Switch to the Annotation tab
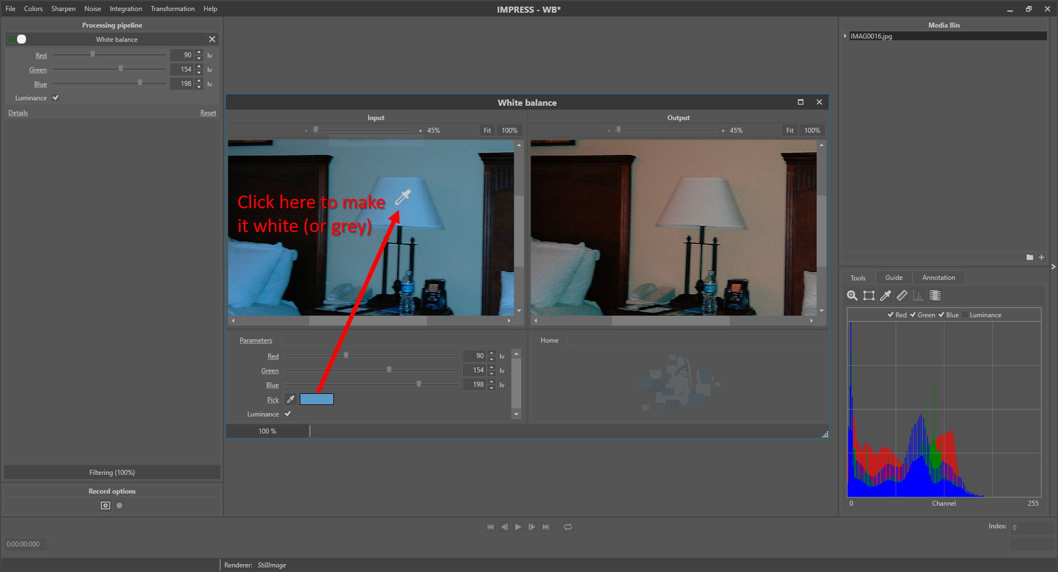Image resolution: width=1058 pixels, height=572 pixels. [938, 278]
